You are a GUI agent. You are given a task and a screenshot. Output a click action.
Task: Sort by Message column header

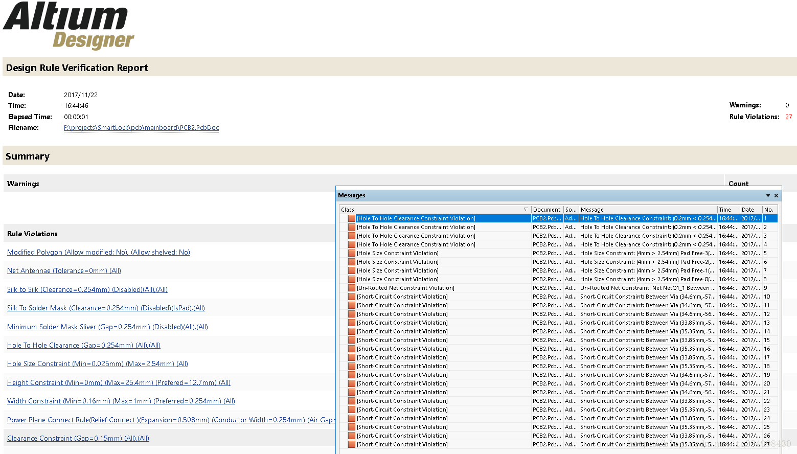[x=648, y=210]
